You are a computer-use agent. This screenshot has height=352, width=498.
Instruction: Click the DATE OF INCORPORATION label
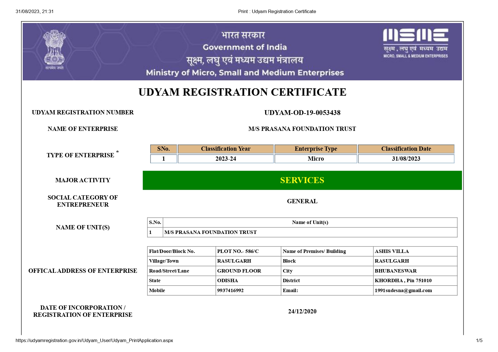(83, 311)
